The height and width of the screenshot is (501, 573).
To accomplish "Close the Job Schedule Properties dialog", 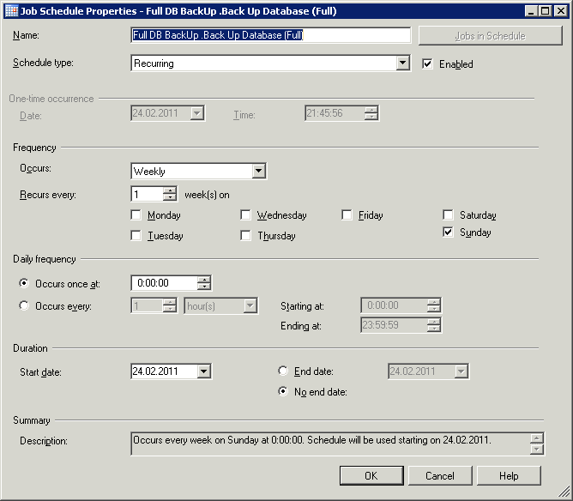I will pos(560,11).
